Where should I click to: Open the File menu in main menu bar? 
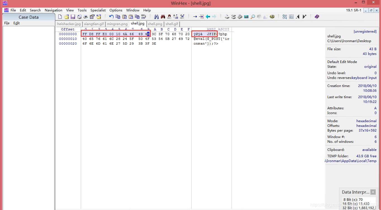(13, 10)
